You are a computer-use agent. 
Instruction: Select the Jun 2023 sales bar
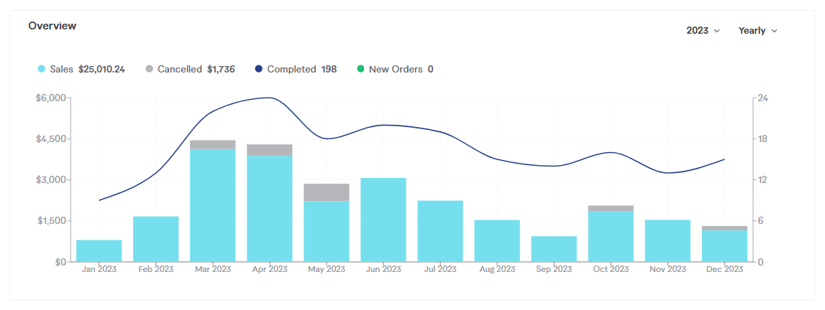click(x=383, y=220)
